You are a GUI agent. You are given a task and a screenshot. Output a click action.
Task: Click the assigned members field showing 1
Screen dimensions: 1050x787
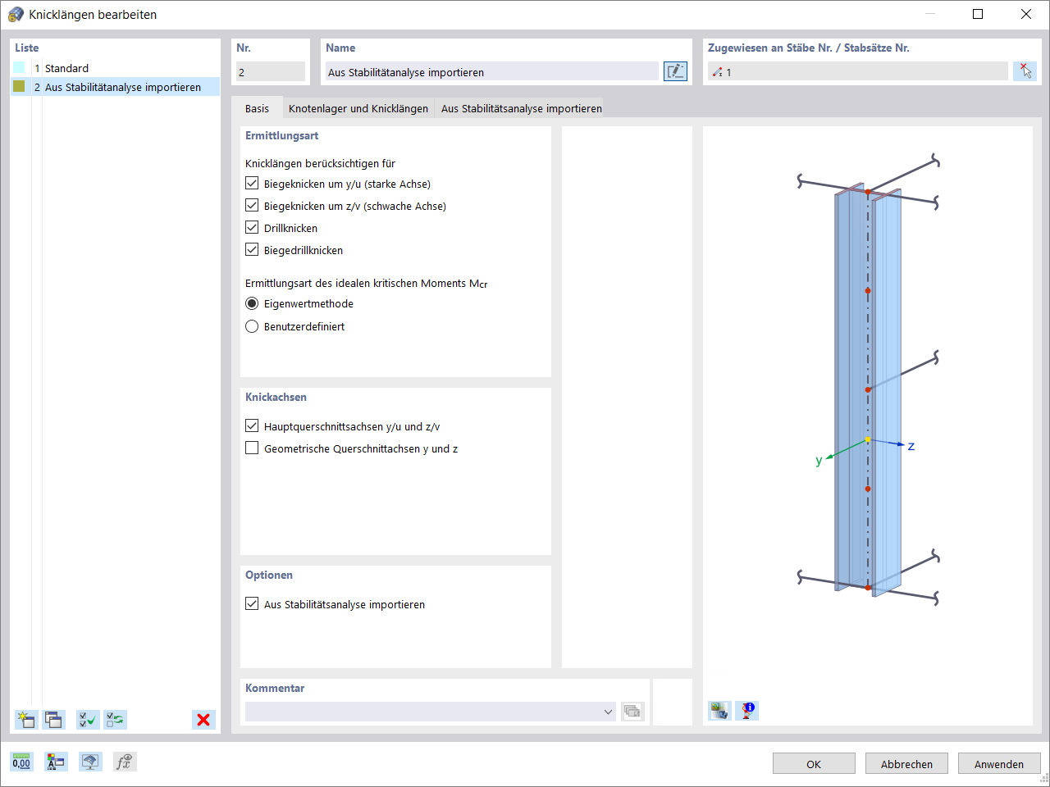coord(858,72)
